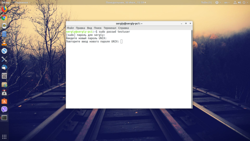
Task: Open Firefox from the dock
Action: coord(4,9)
